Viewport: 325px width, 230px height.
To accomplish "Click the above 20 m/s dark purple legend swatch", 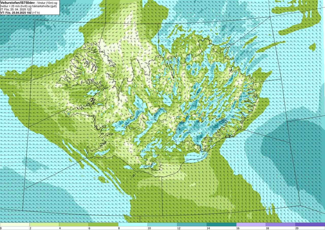I will pos(310,224).
